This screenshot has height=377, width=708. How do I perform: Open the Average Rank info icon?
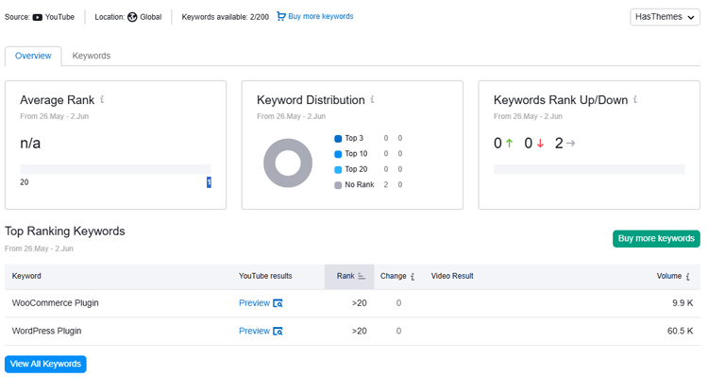click(102, 99)
